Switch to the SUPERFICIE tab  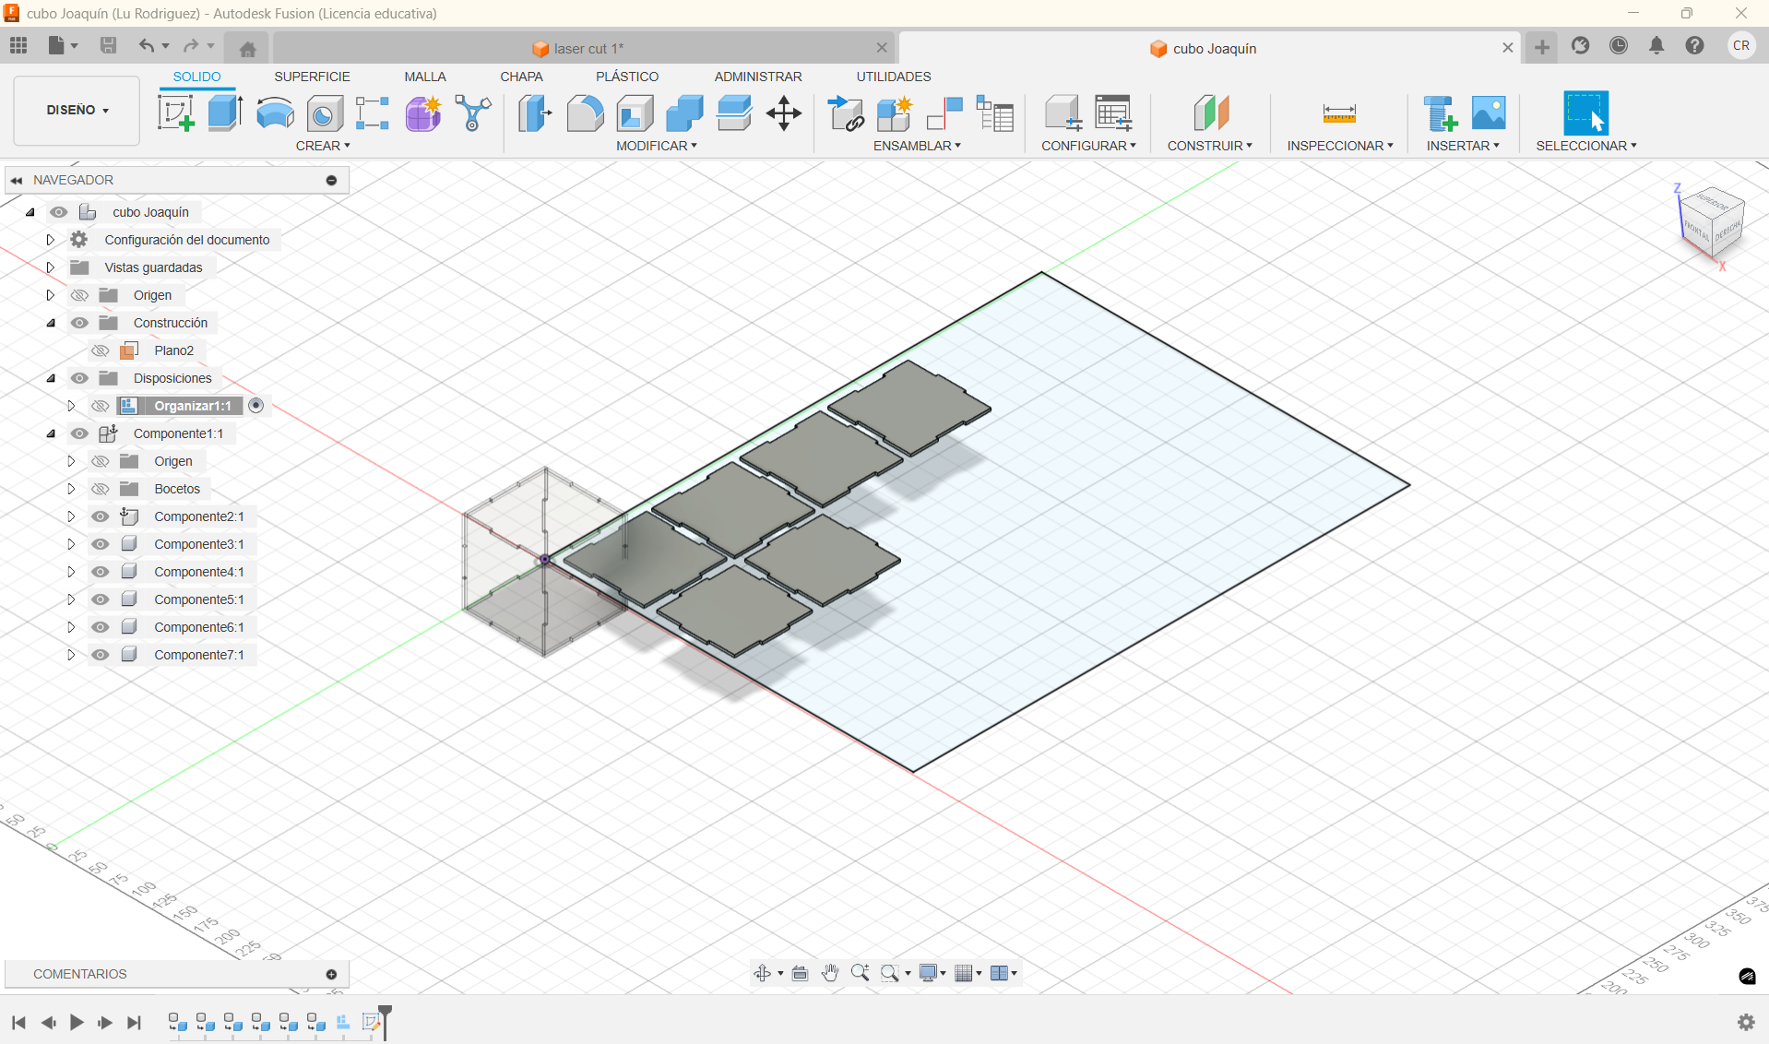(312, 77)
